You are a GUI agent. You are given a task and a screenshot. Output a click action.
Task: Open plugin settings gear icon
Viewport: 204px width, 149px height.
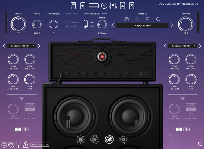coord(4,145)
